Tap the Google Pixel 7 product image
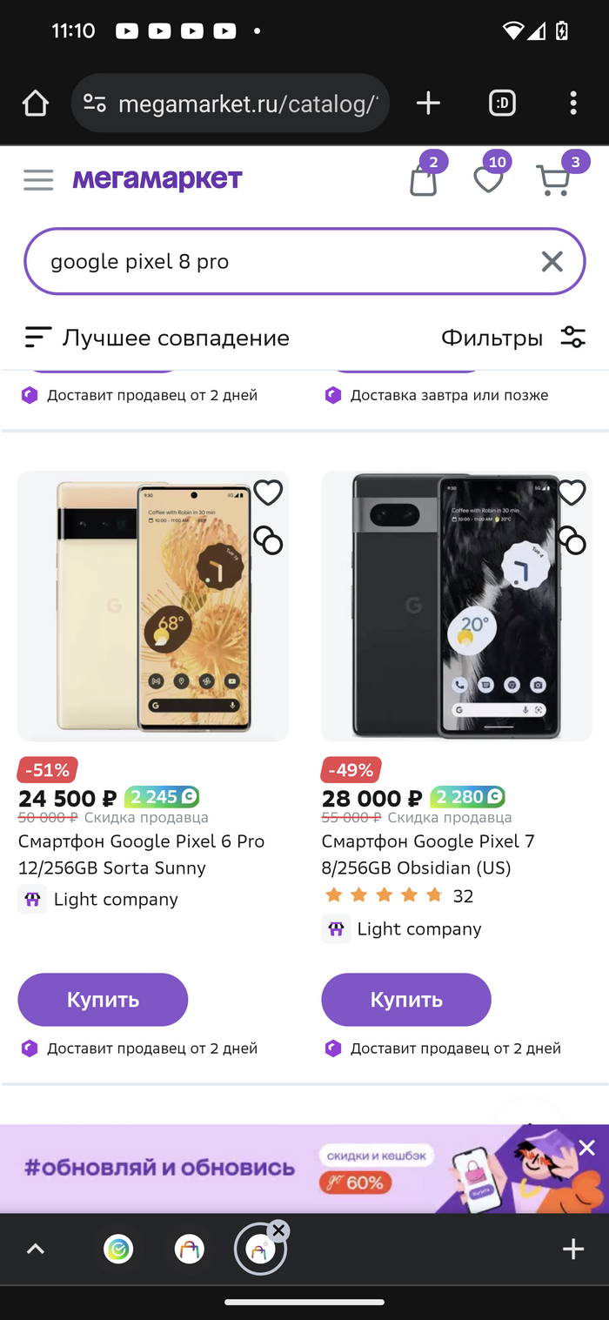Viewport: 609px width, 1320px height. [x=456, y=606]
